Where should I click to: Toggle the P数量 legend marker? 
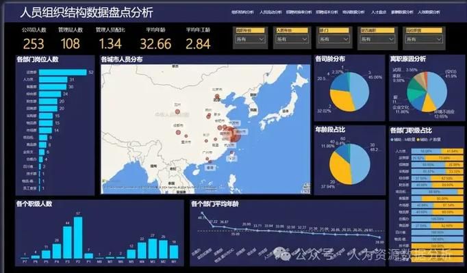click(418, 140)
